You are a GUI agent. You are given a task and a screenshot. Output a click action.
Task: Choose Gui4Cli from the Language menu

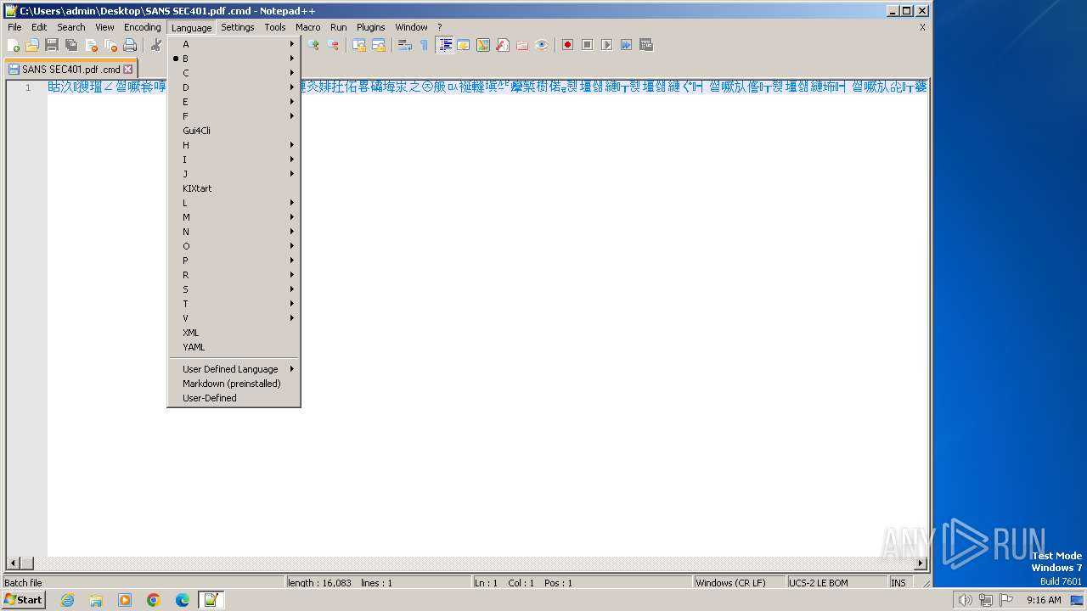click(234, 131)
